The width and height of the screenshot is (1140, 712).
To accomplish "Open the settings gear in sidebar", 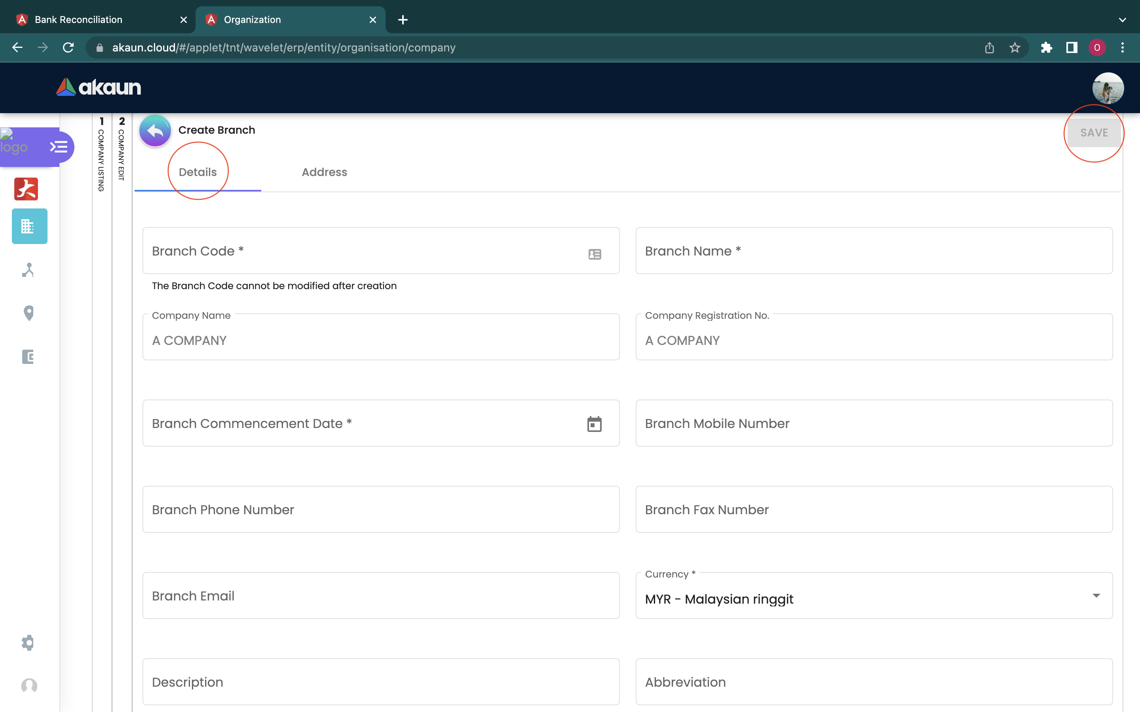I will [x=28, y=642].
